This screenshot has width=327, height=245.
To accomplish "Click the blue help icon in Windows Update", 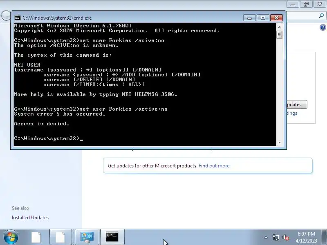I will coord(323,27).
